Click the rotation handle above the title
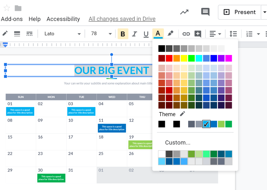Image resolution: width=267 pixels, height=190 pixels. pyautogui.click(x=112, y=54)
